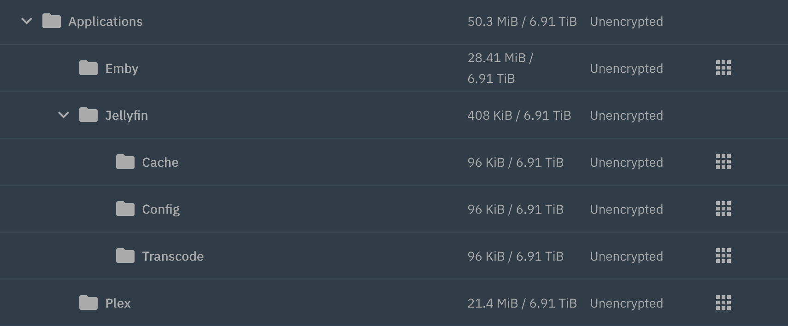
Task: Open the grid menu for Transcode
Action: (x=723, y=256)
